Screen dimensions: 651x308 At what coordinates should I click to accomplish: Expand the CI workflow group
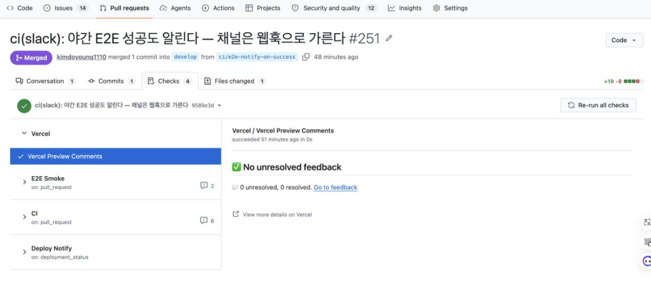tap(24, 217)
